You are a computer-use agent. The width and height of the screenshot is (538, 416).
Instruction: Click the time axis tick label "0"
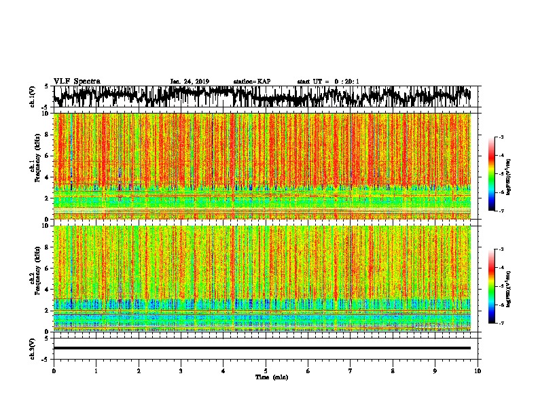[x=54, y=371]
